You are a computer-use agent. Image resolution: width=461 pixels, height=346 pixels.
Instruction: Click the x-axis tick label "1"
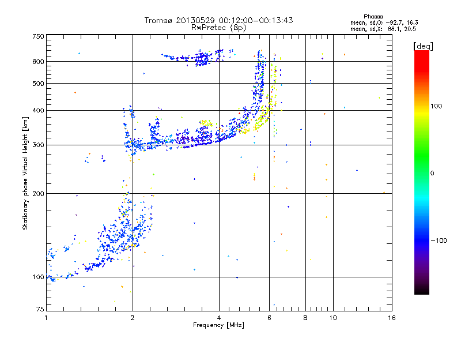coord(46,318)
